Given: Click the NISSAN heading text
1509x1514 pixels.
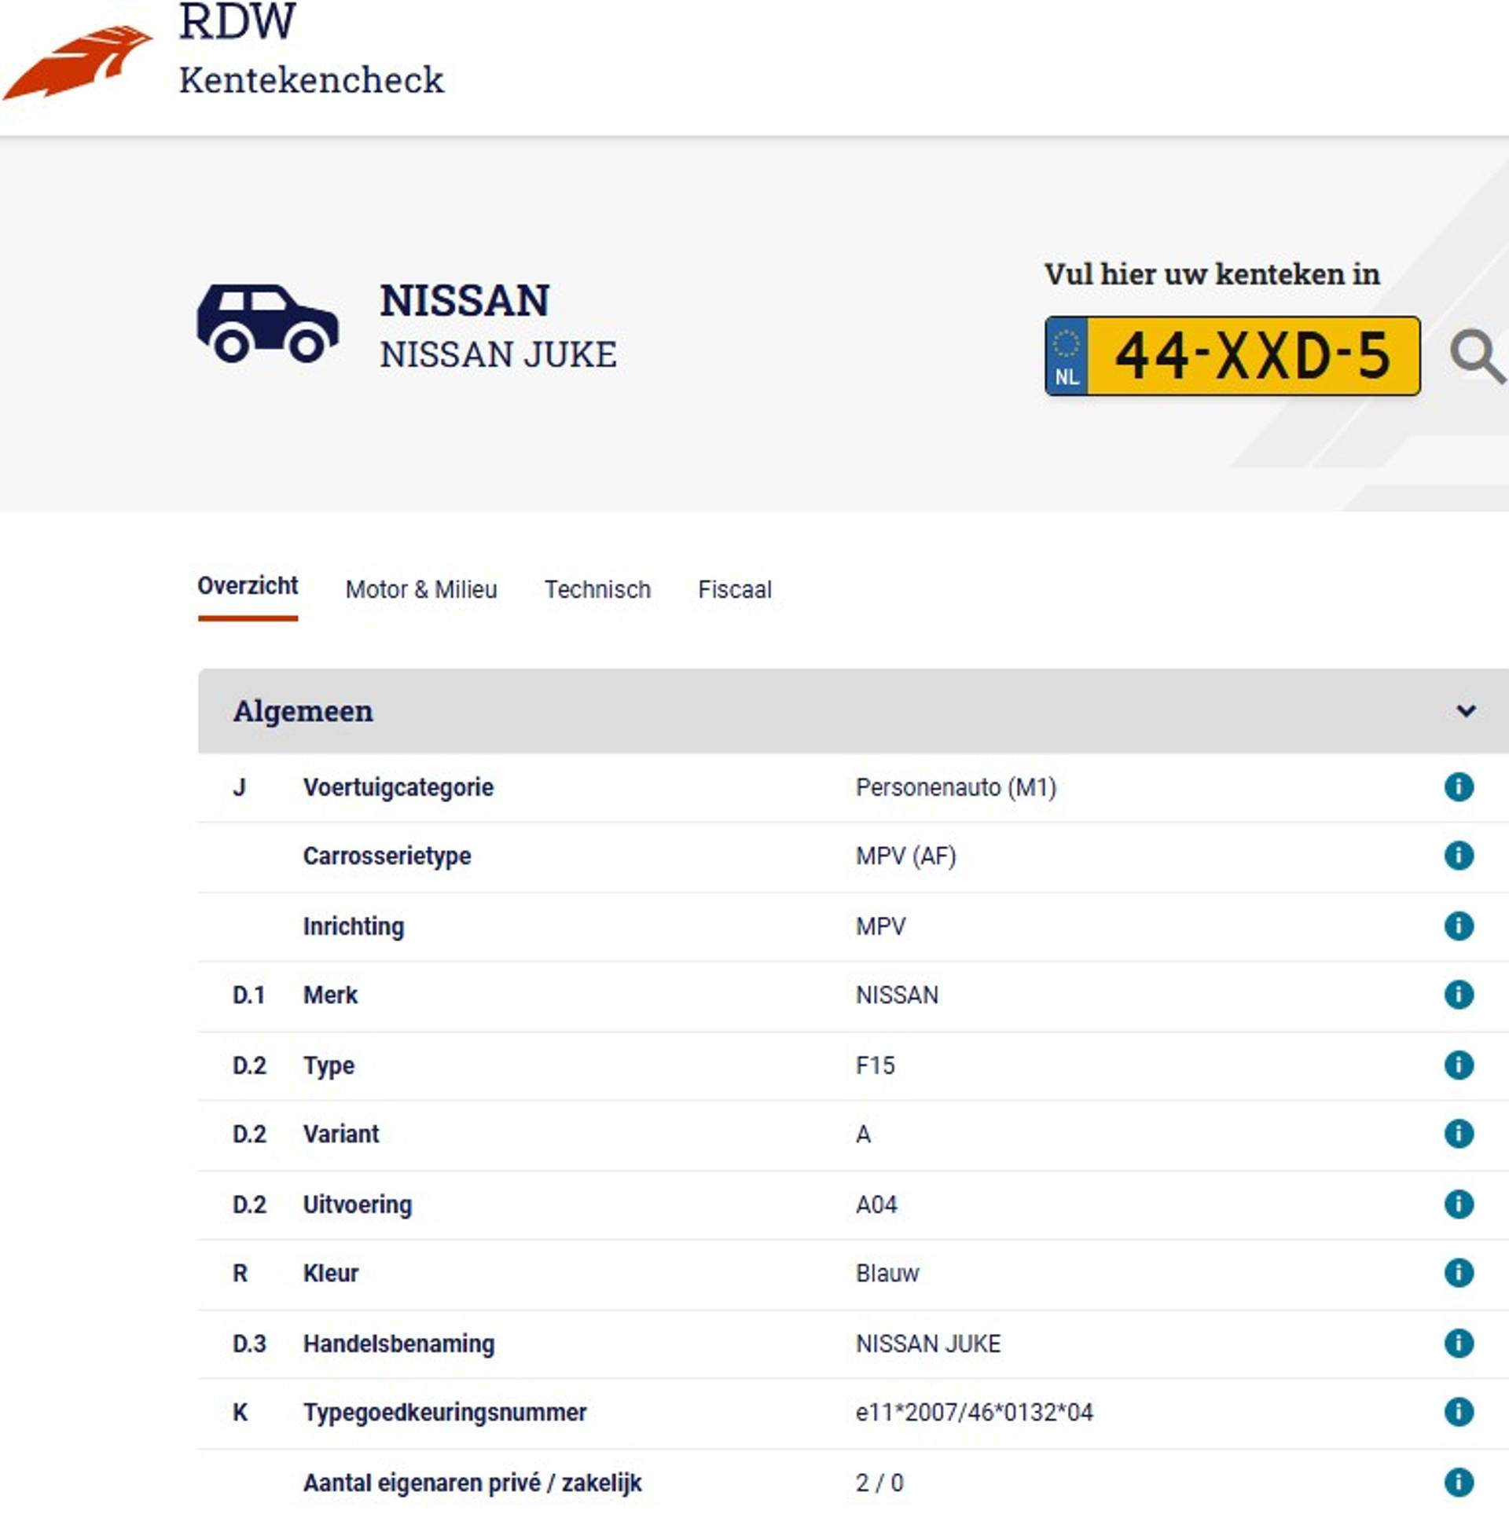Looking at the screenshot, I should pyautogui.click(x=464, y=300).
